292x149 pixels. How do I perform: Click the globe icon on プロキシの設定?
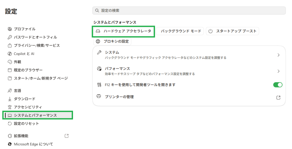98,41
